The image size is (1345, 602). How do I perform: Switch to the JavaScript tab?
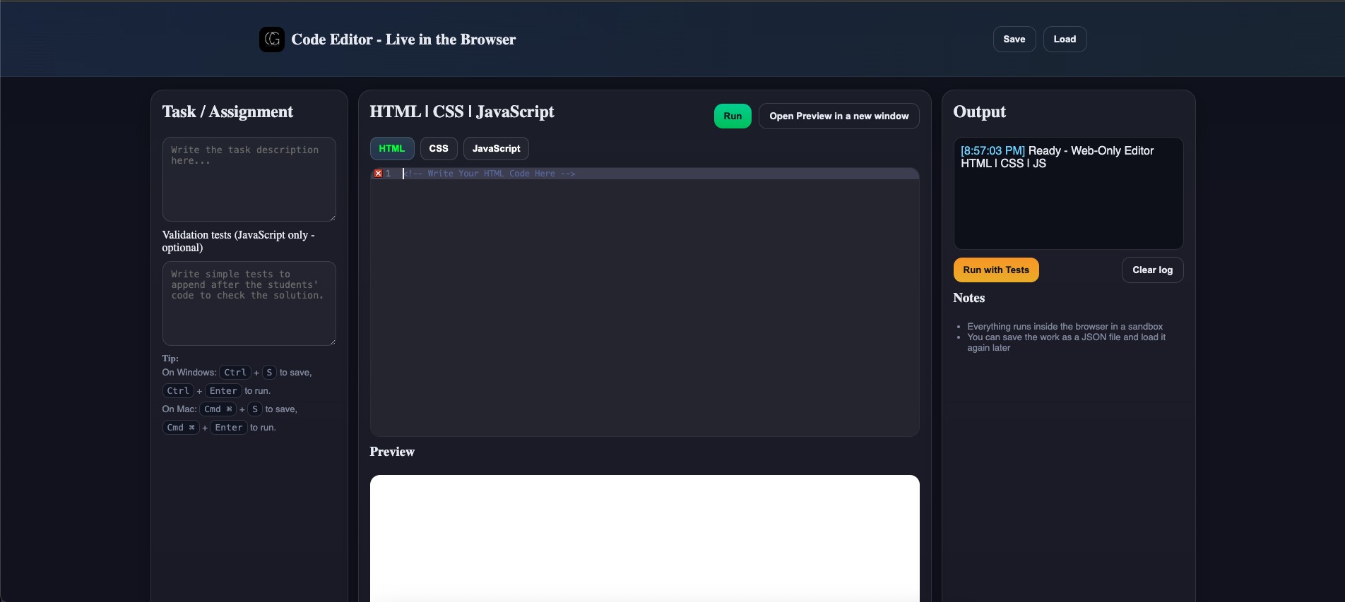click(x=496, y=149)
